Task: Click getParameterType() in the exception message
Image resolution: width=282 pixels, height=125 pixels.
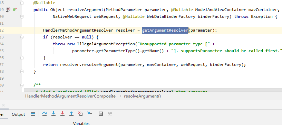Action: coord(118,51)
